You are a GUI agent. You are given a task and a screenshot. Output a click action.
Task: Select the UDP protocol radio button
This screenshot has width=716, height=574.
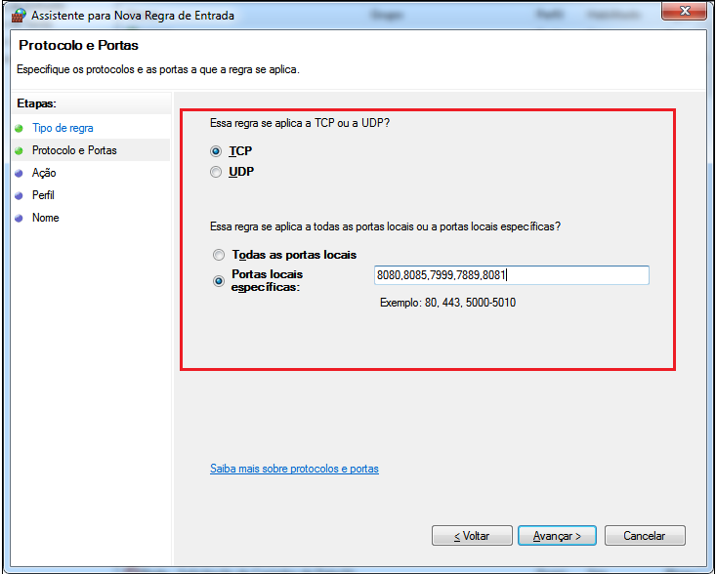pyautogui.click(x=216, y=172)
